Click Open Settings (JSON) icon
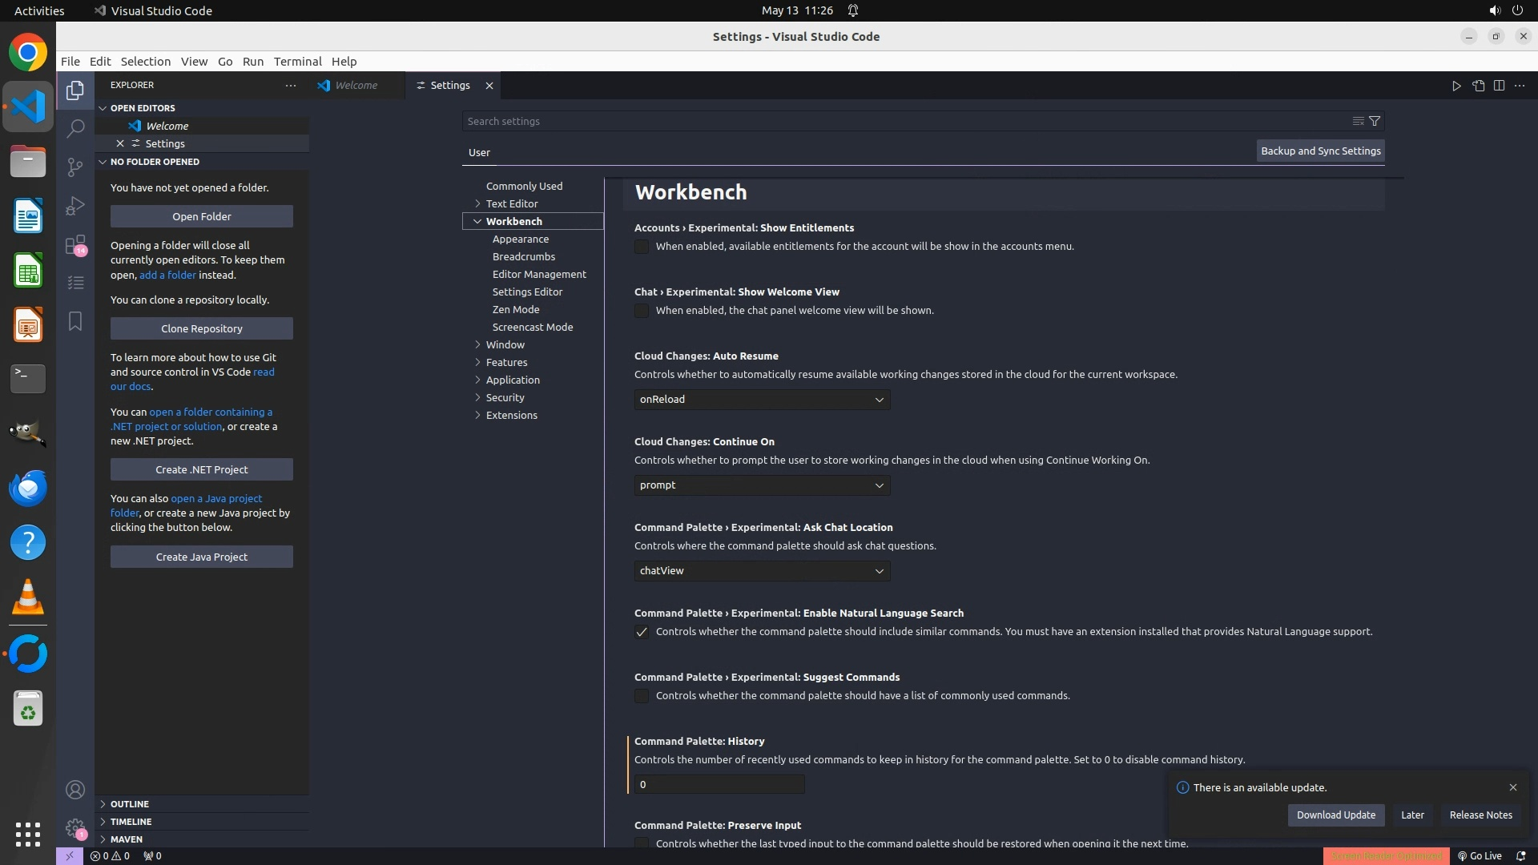Screen dimensions: 1538x865 pos(1478,86)
